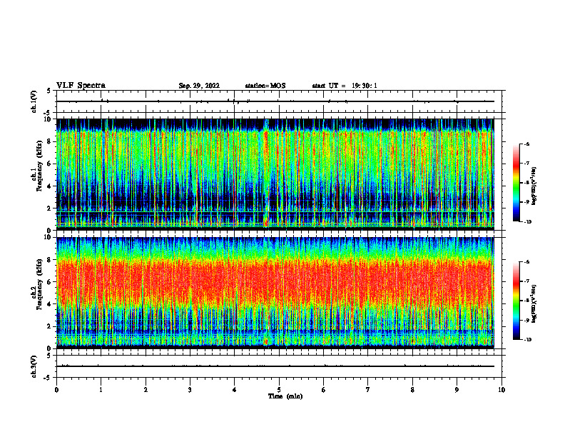Screen dimensions: 565x437
Task: Click the time axis tick label "7"
Action: pyautogui.click(x=368, y=390)
